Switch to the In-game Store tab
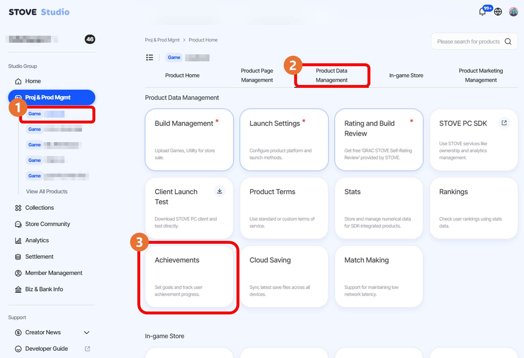The height and width of the screenshot is (358, 524). [406, 75]
